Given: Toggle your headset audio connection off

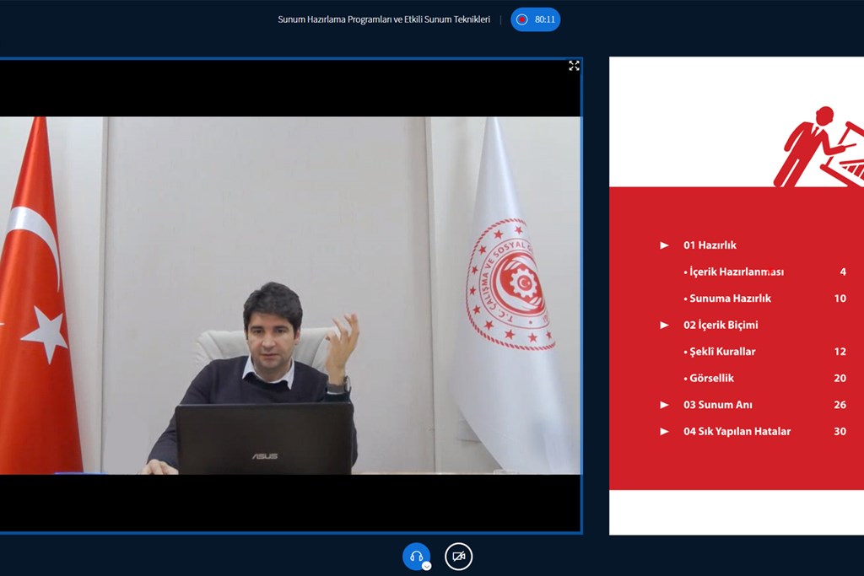Looking at the screenshot, I should pyautogui.click(x=417, y=555).
